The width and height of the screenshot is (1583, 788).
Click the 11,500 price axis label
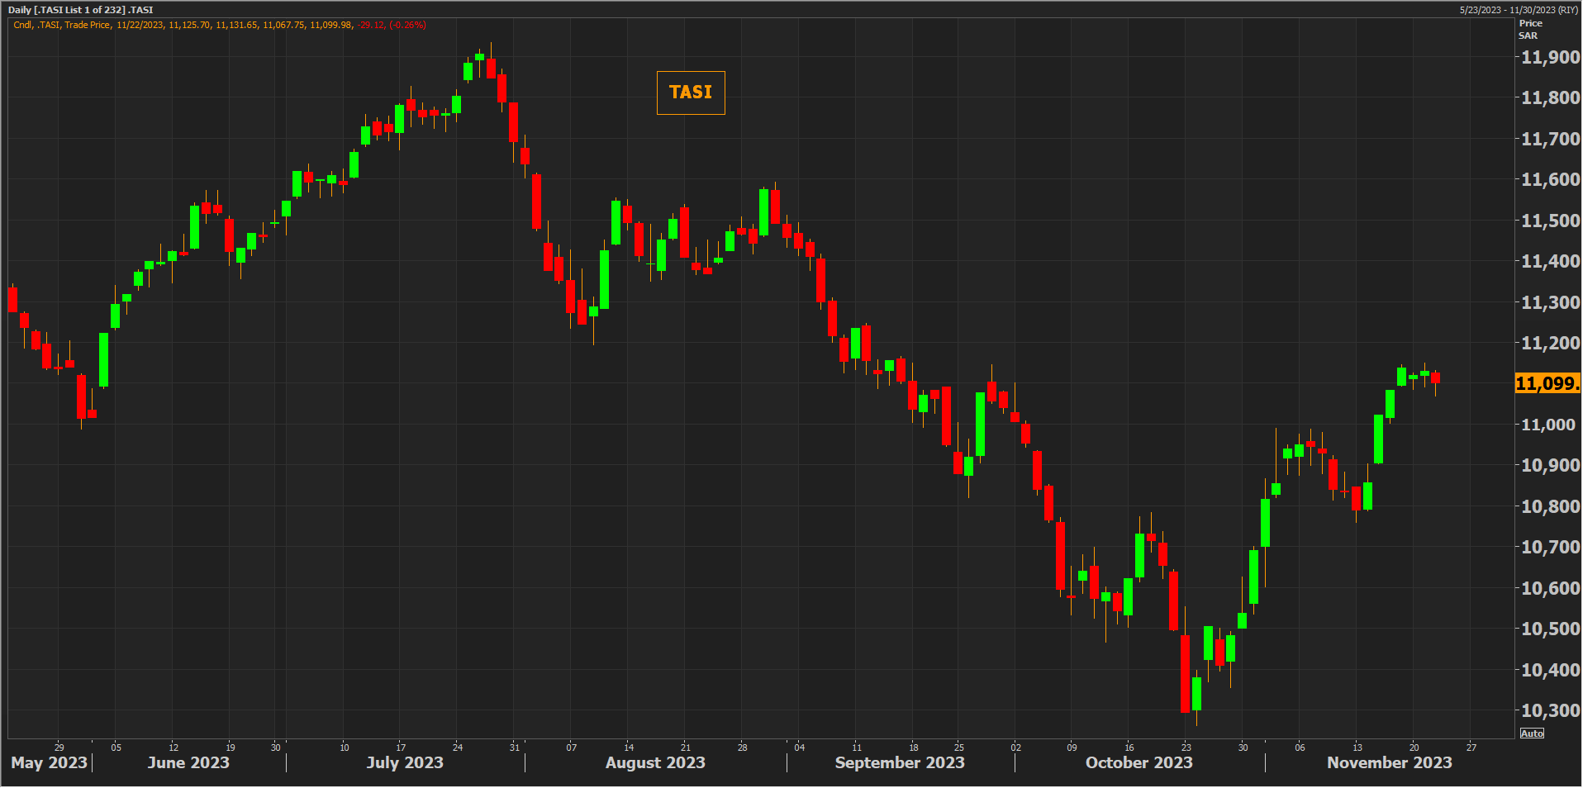point(1550,221)
